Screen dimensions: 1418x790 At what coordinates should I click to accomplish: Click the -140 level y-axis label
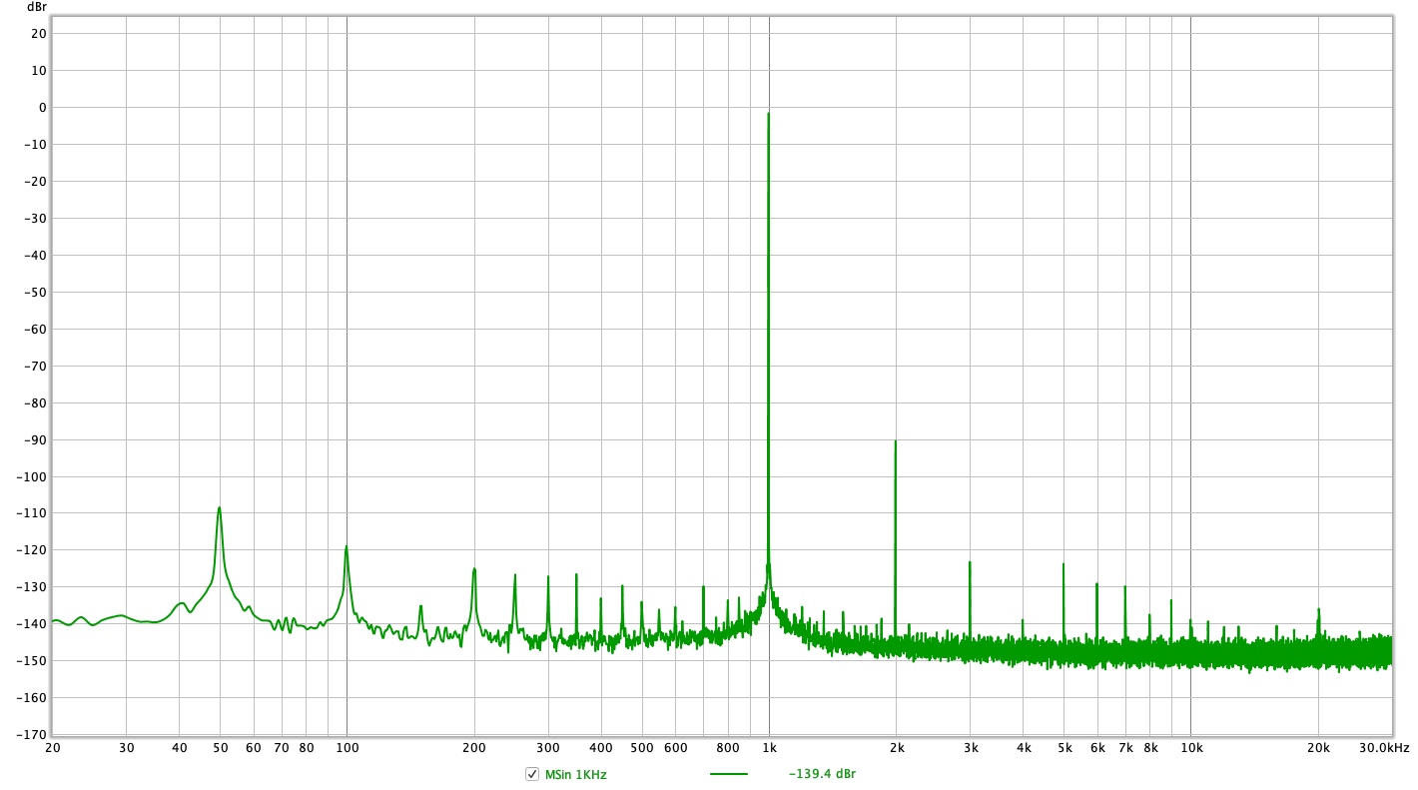(32, 624)
